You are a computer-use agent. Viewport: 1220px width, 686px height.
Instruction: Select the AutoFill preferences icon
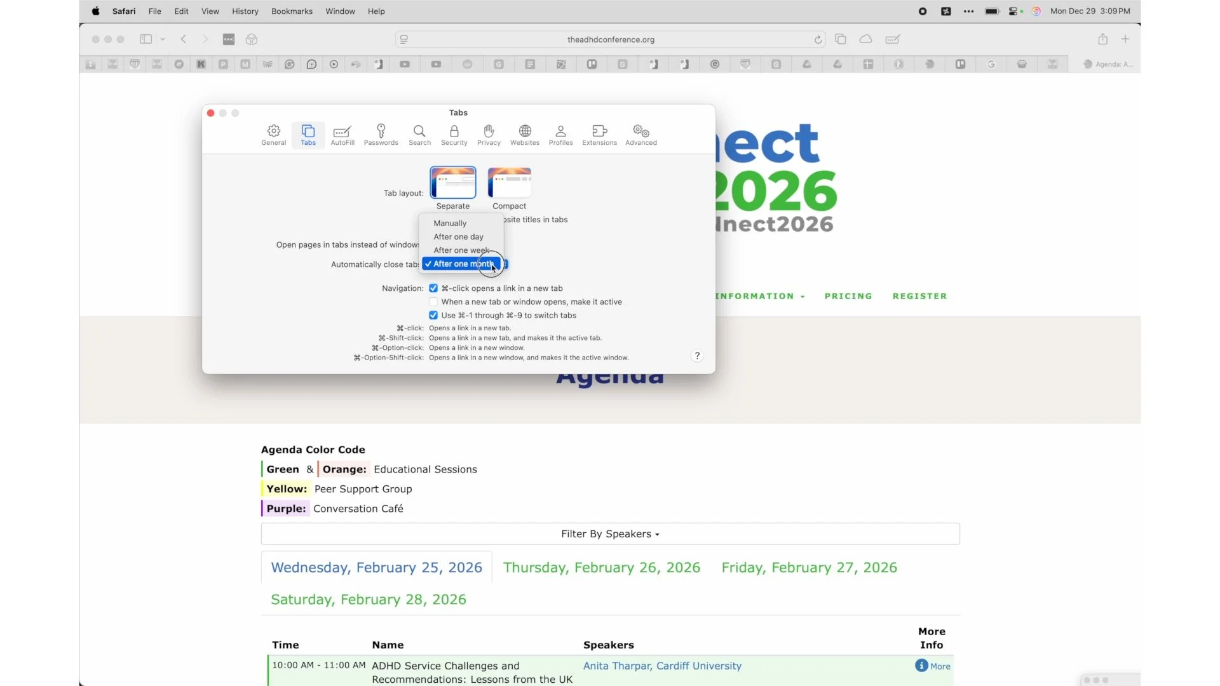(x=342, y=135)
